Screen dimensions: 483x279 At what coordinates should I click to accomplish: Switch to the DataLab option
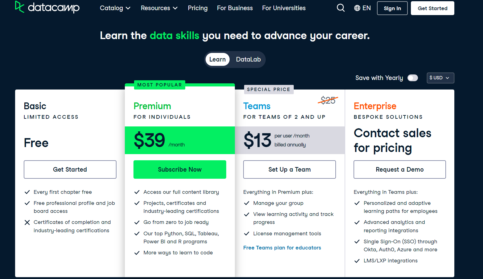pos(248,59)
